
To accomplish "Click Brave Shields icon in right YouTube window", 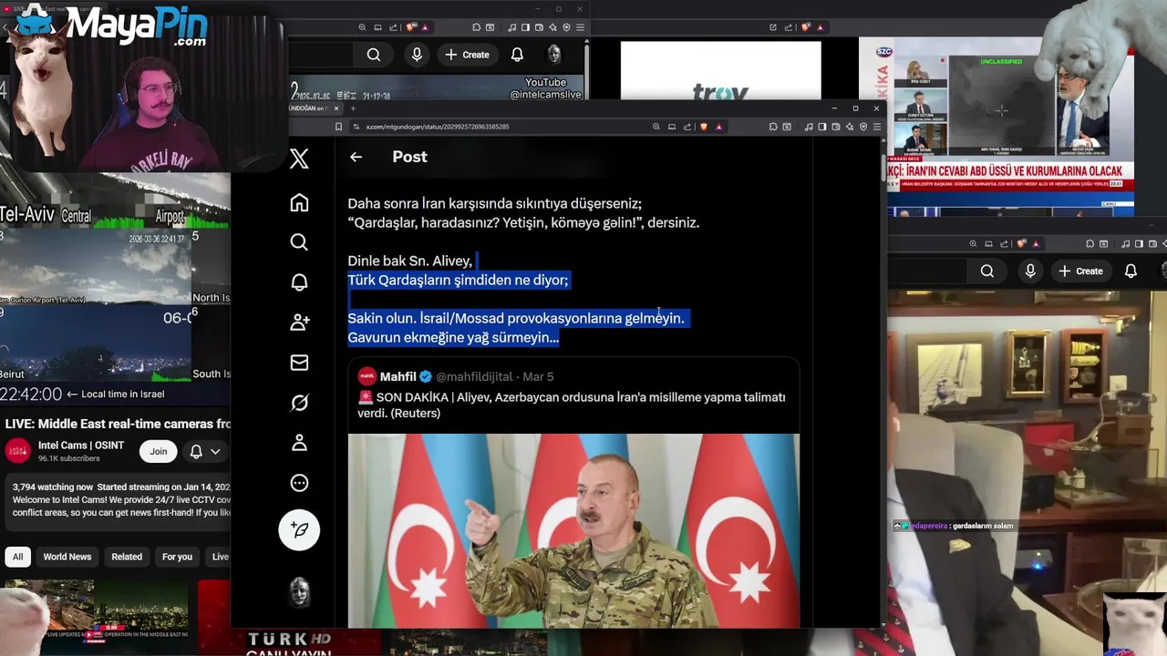I will 1021,244.
